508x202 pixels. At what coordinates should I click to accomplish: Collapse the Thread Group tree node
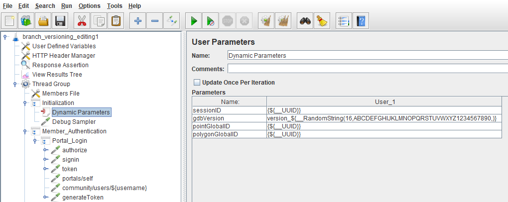tap(15, 84)
